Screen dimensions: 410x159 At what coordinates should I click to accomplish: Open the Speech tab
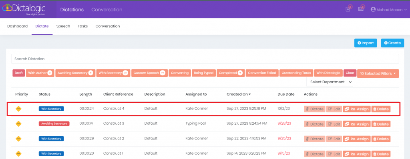[63, 26]
